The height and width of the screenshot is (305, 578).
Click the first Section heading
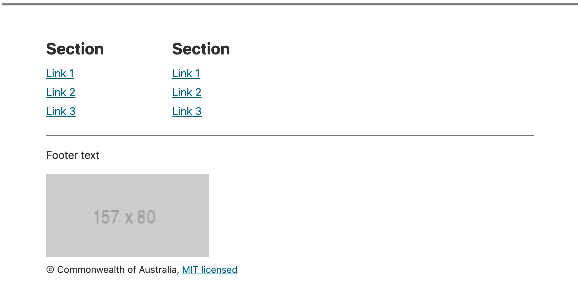click(75, 49)
